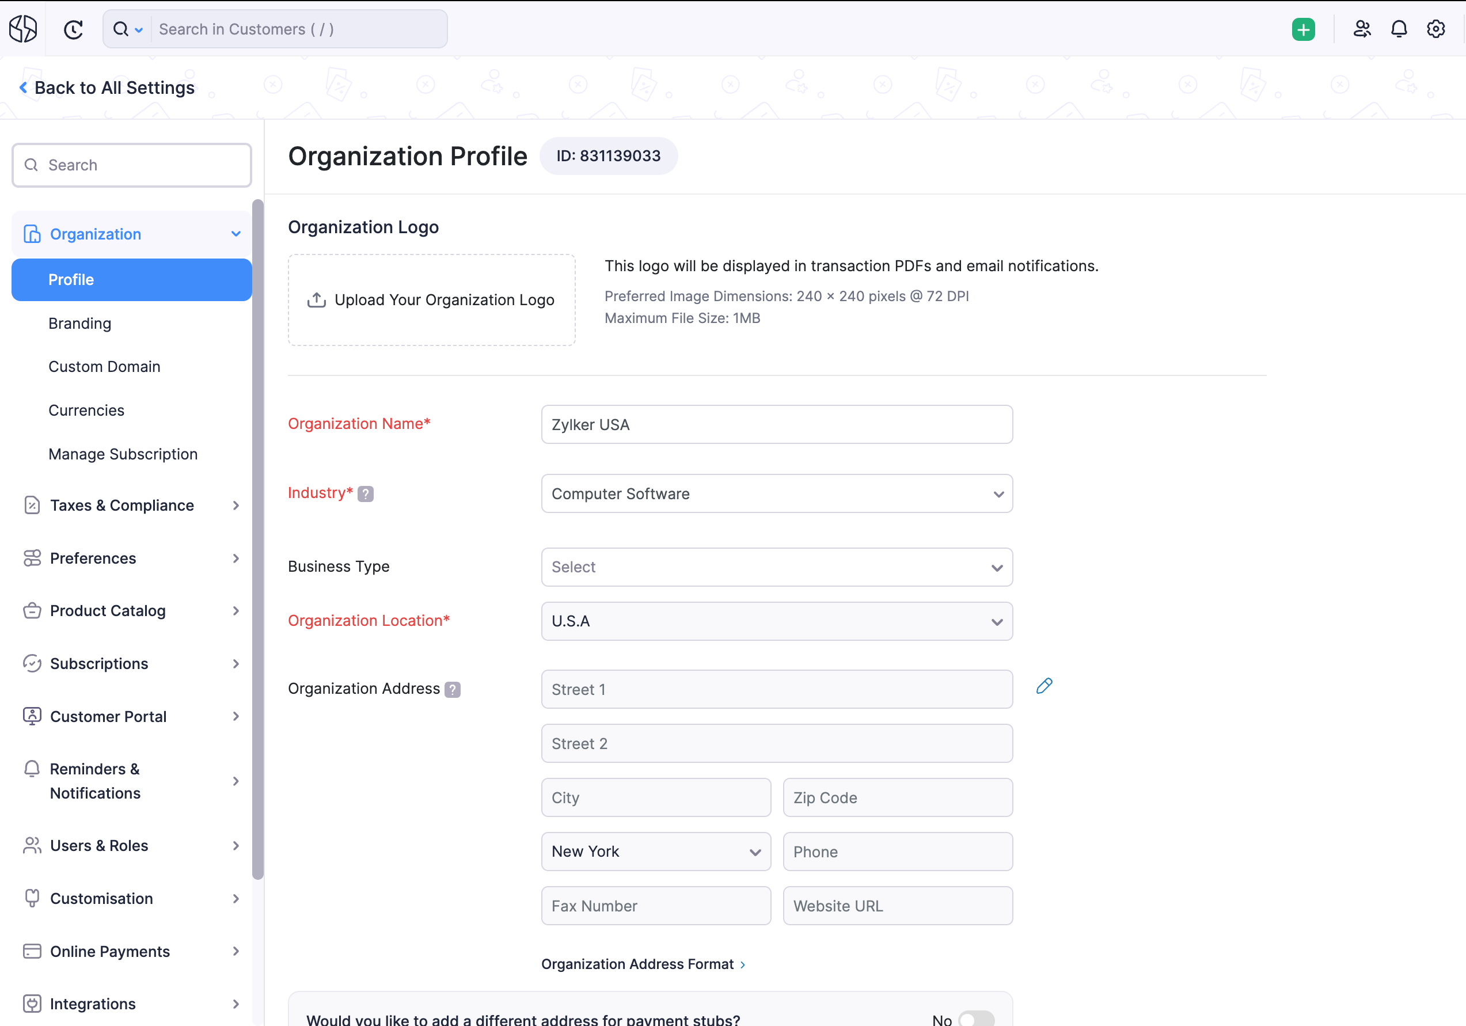Click the manage users icon in the top bar
This screenshot has width=1466, height=1026.
1361,29
